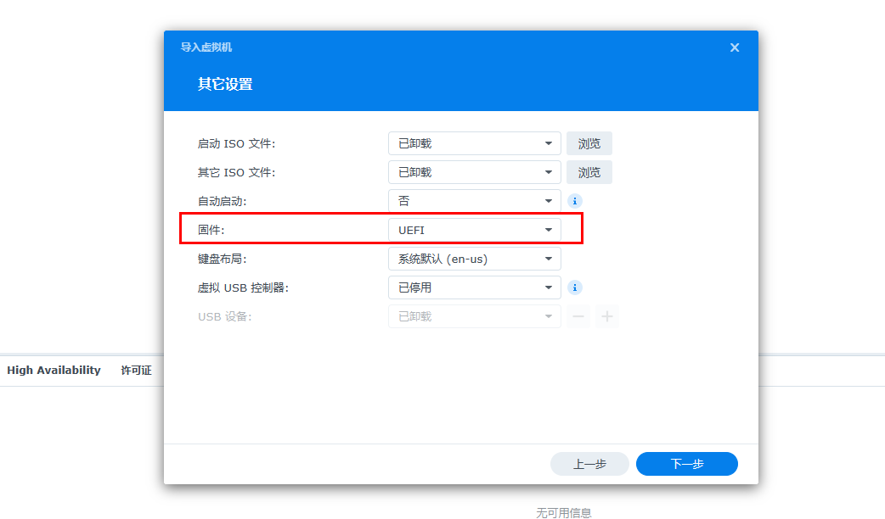Click the 下一步 button
The height and width of the screenshot is (519, 885).
coord(687,465)
